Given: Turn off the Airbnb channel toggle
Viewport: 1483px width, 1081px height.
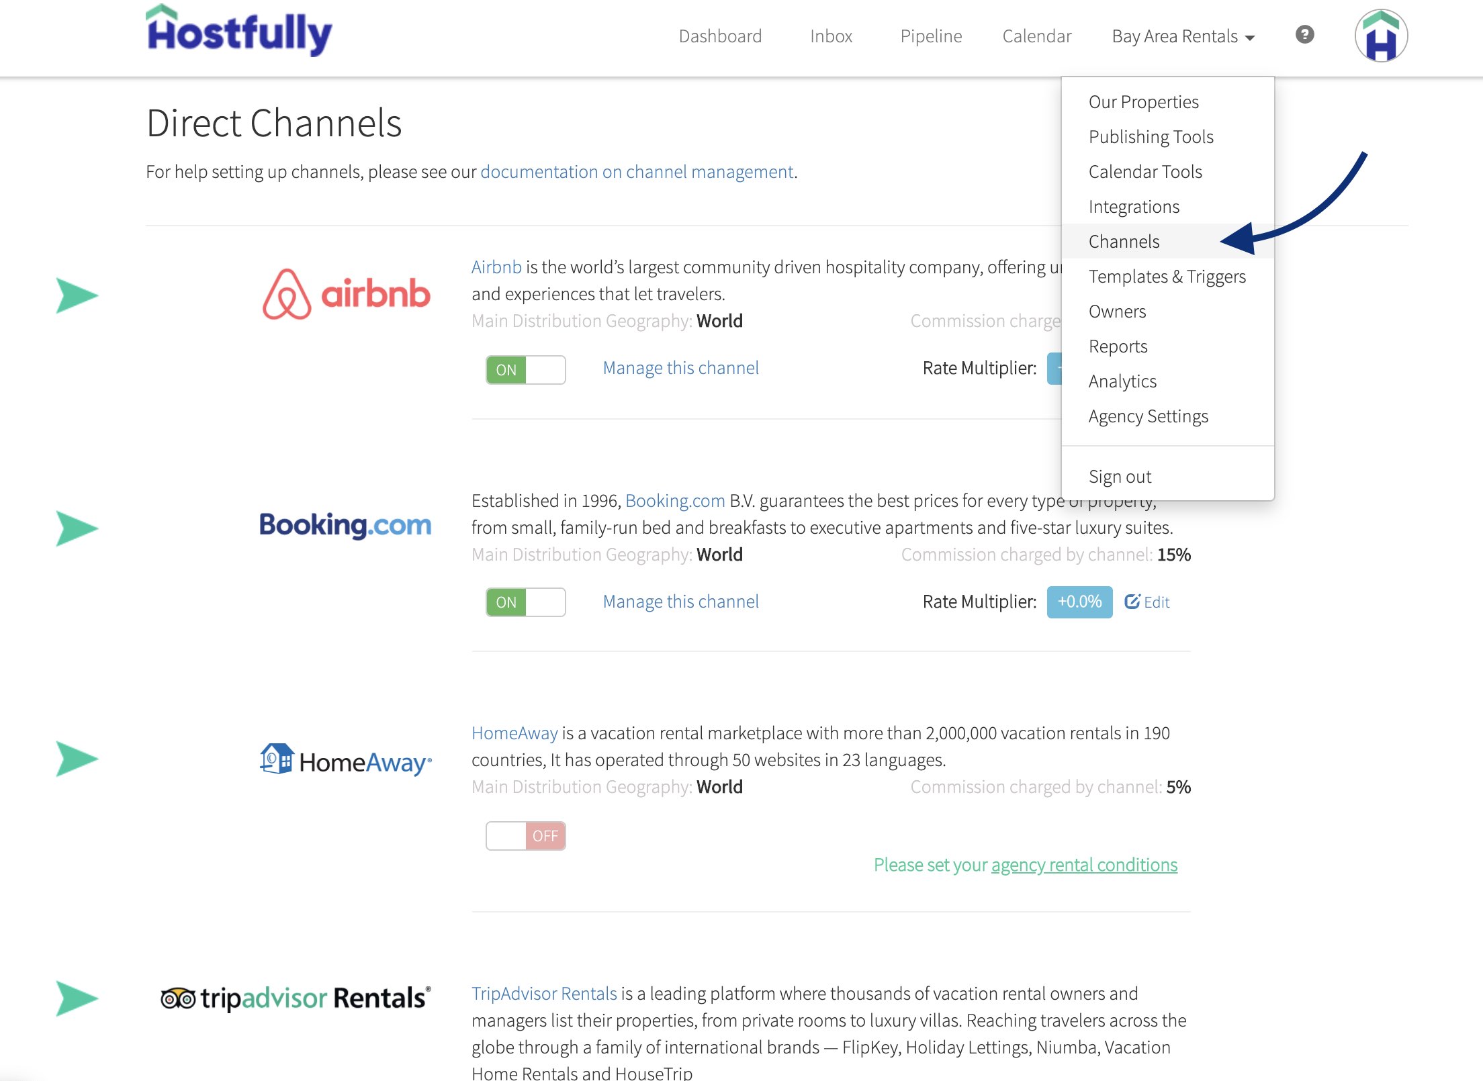Looking at the screenshot, I should tap(525, 369).
